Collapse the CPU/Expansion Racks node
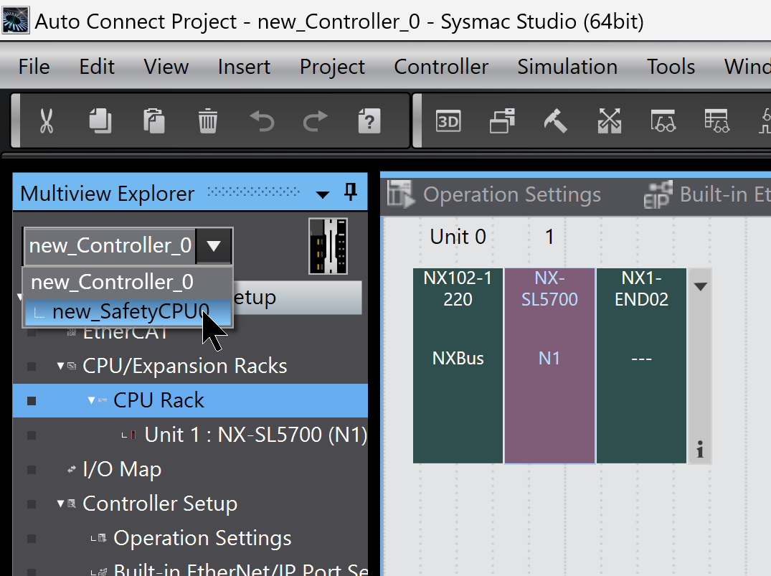The image size is (771, 576). [x=60, y=366]
